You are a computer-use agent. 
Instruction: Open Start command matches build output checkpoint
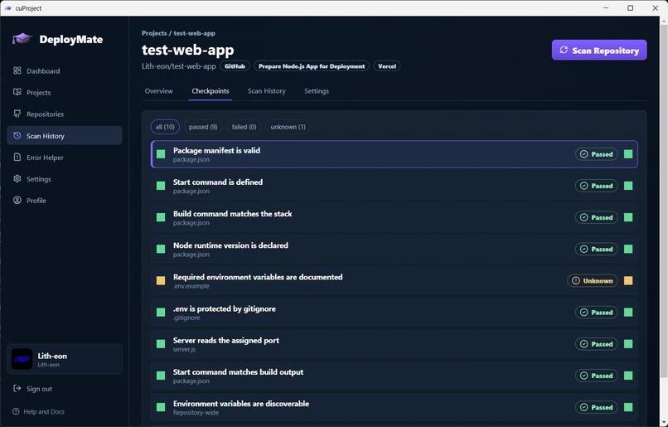394,376
